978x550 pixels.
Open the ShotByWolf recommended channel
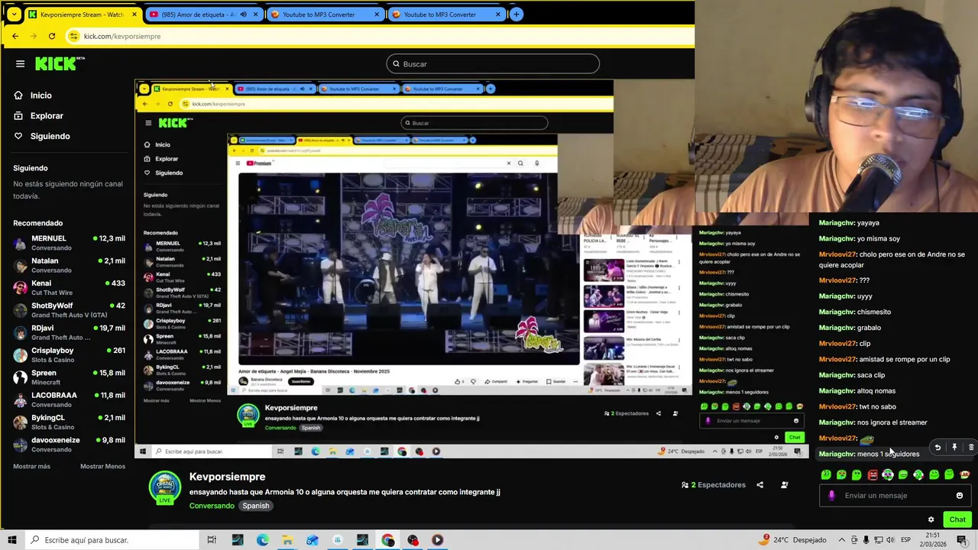[69, 310]
